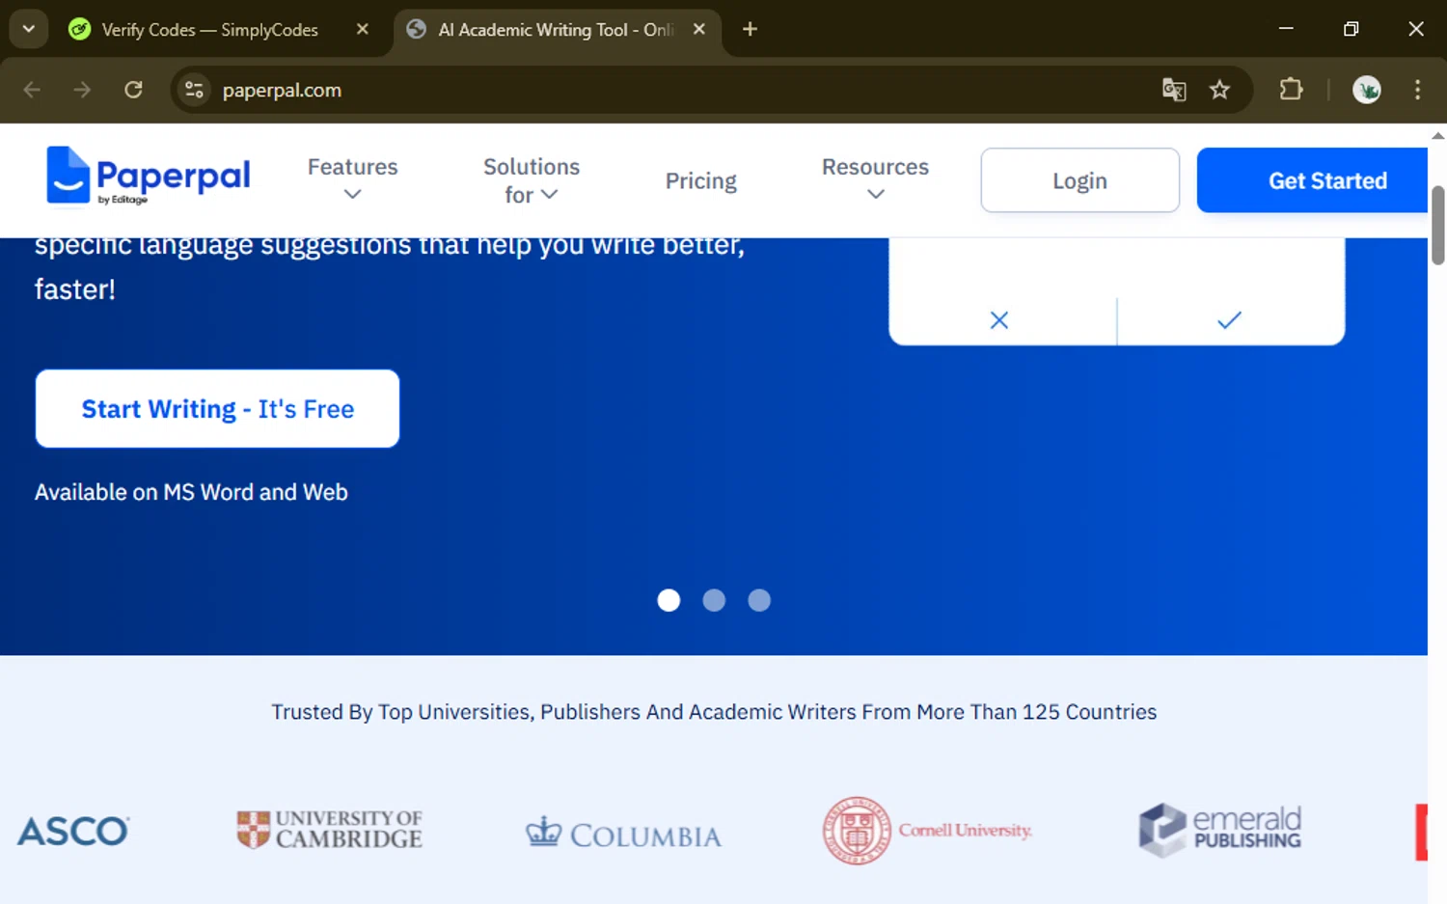1447x904 pixels.
Task: Close the AI Academic Writing Tool tab
Action: [x=699, y=29]
